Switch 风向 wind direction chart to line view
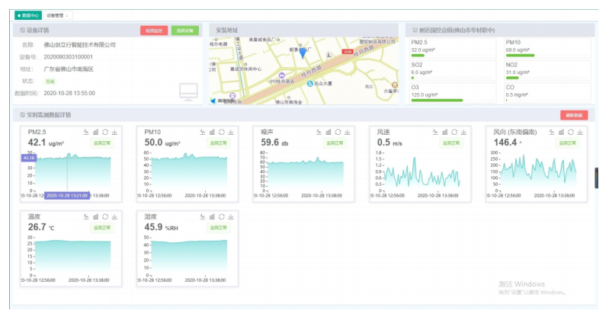Viewport: 609px width, 320px height. (551, 132)
